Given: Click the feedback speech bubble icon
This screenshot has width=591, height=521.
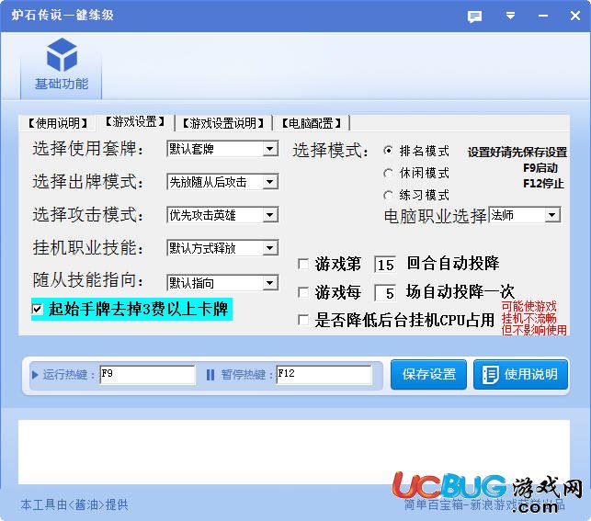Looking at the screenshot, I should point(474,17).
